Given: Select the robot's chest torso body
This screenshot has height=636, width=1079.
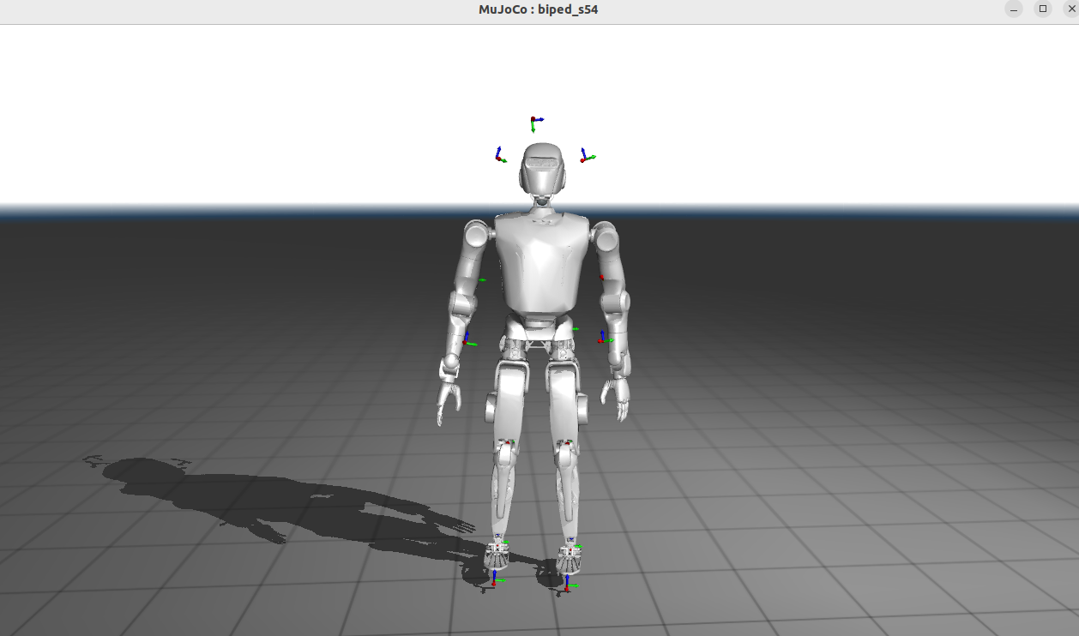Looking at the screenshot, I should pos(540,261).
